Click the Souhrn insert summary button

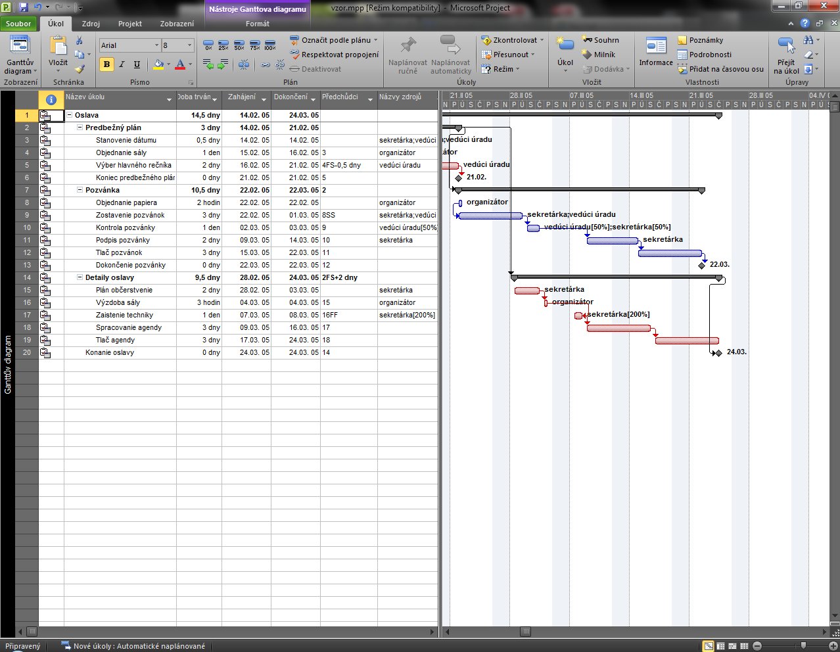(x=600, y=40)
